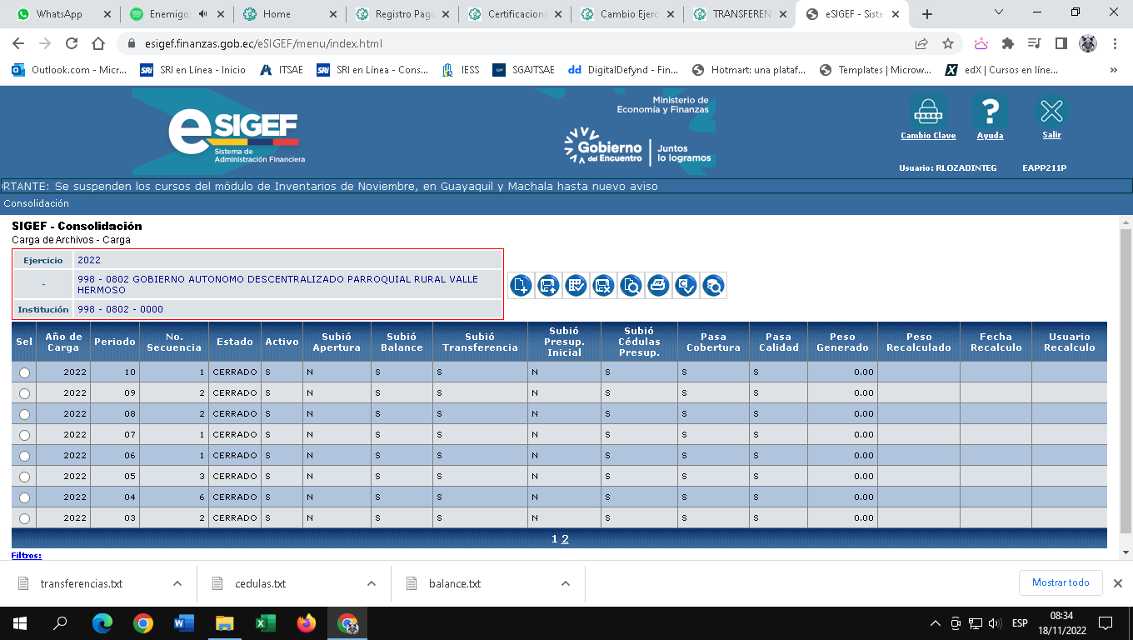Click the save with X delete icon

tap(603, 286)
